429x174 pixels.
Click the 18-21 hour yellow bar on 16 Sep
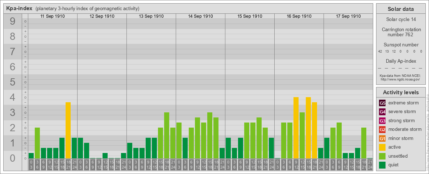pos(315,130)
